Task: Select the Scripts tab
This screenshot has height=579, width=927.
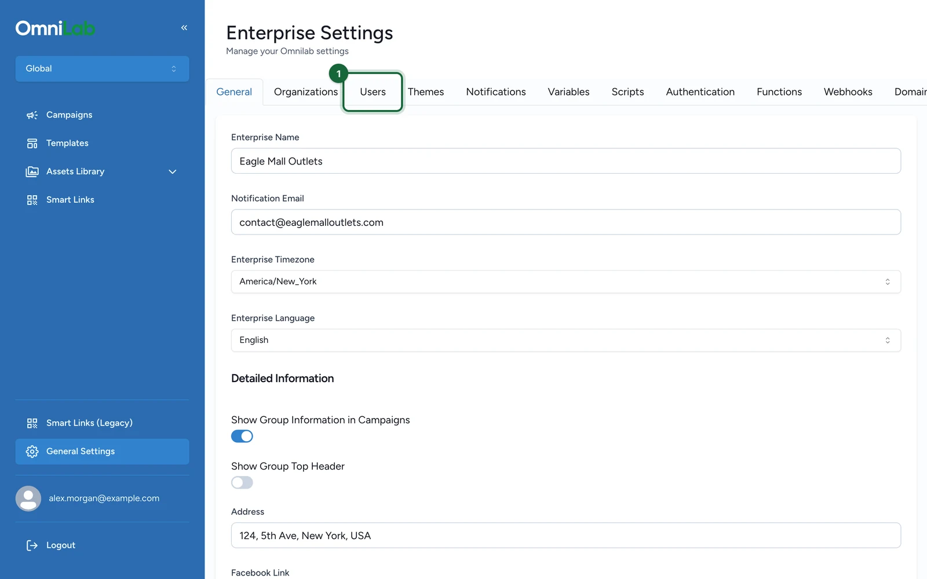Action: (x=627, y=92)
